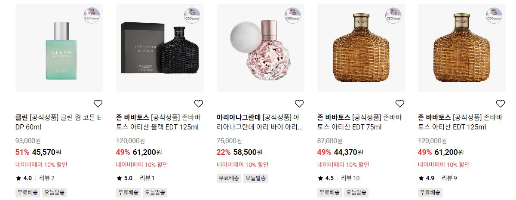This screenshot has width=516, height=200.
Task: Wishlist the Ariana Grande Ari perfume
Action: click(x=299, y=104)
